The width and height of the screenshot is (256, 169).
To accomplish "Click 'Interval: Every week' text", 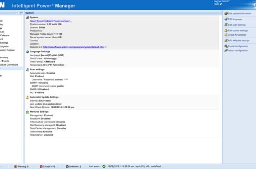I will tap(40, 101).
